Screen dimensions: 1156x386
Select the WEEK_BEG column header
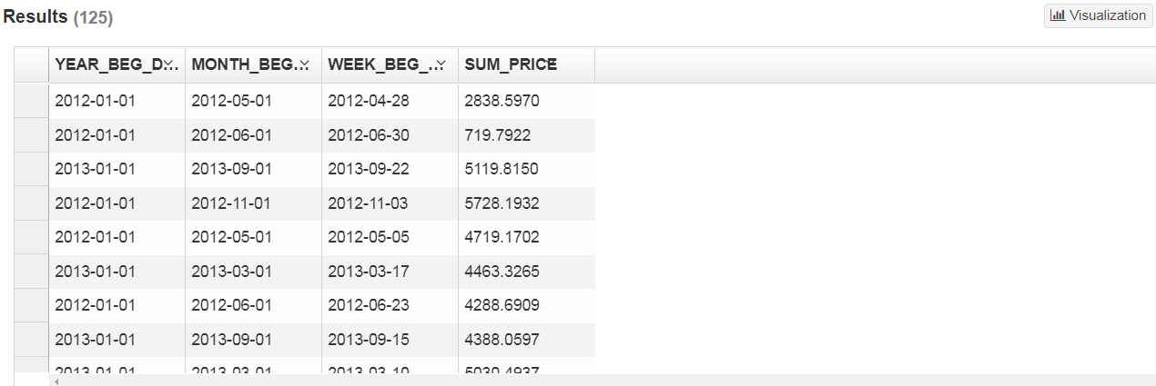click(x=390, y=65)
